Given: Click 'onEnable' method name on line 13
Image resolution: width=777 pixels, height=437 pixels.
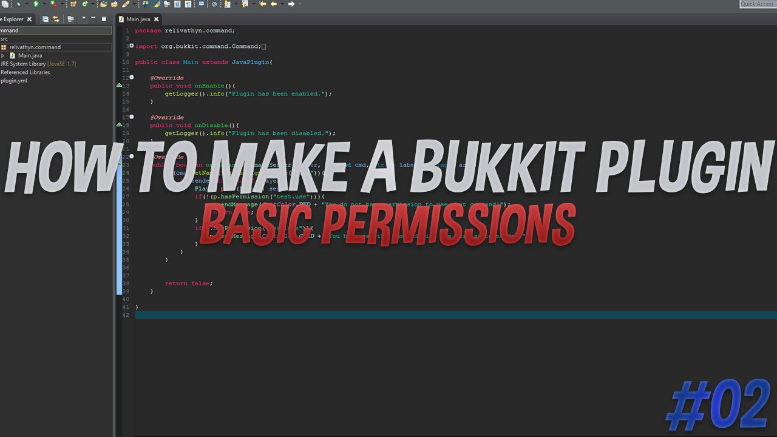Looking at the screenshot, I should [x=209, y=86].
